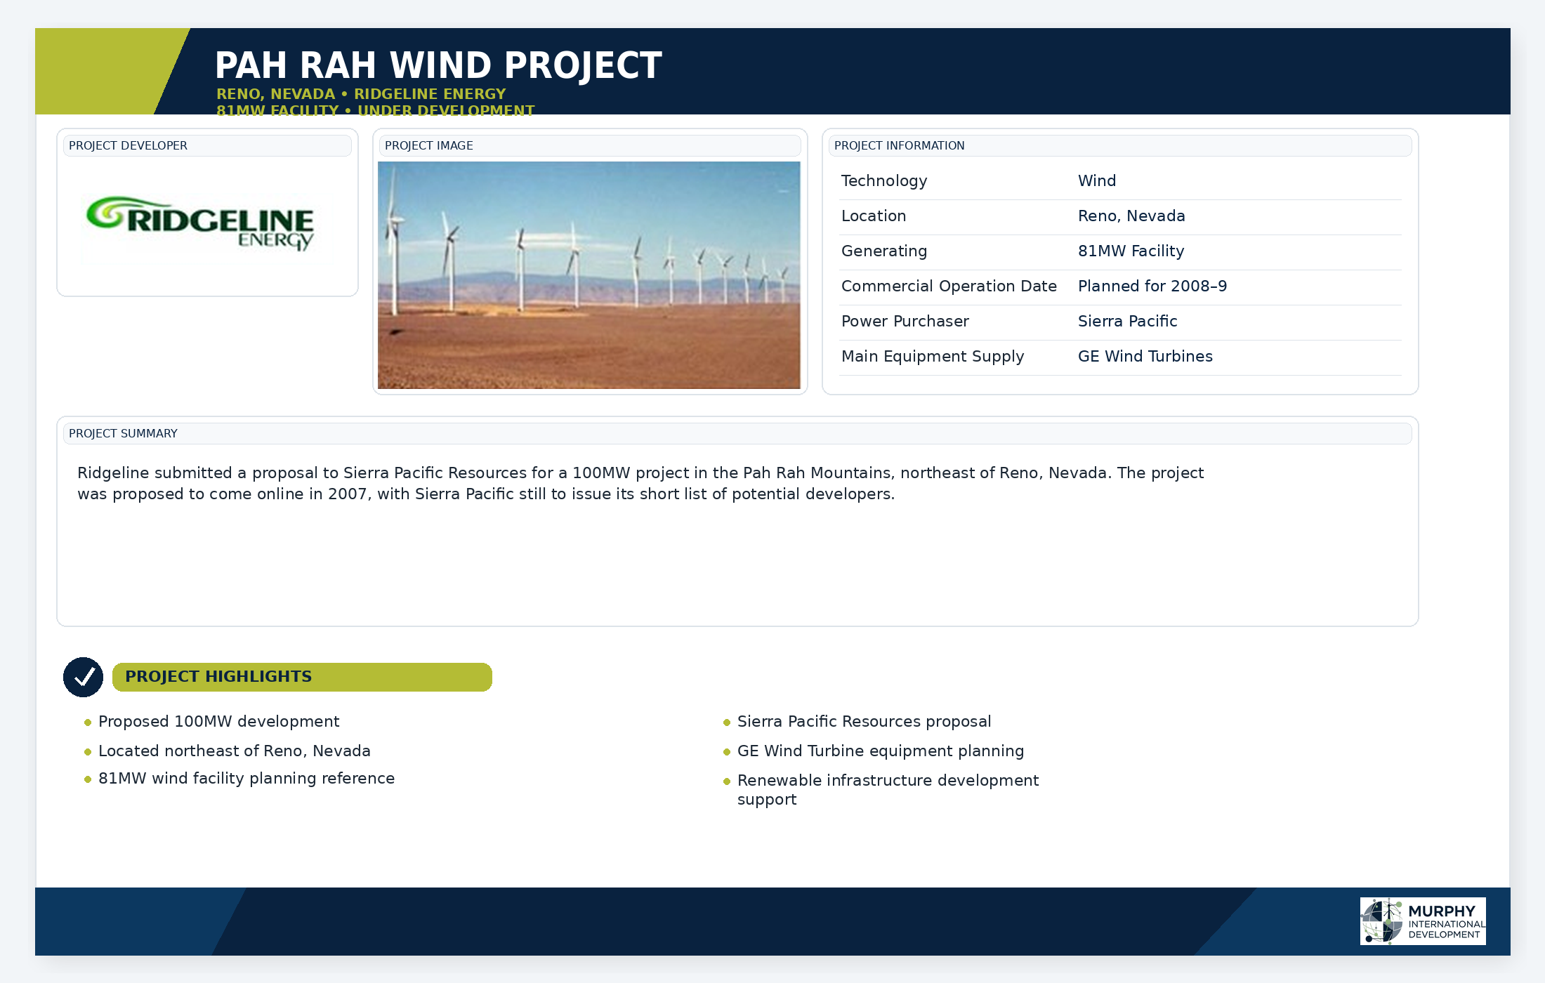Image resolution: width=1545 pixels, height=983 pixels.
Task: Select the Sierra Pacific value
Action: [1128, 322]
